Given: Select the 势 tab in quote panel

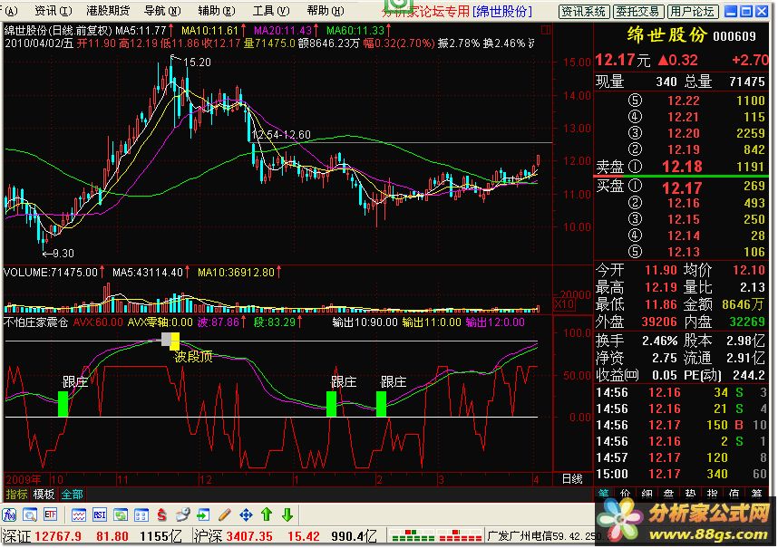Looking at the screenshot, I should click(690, 493).
